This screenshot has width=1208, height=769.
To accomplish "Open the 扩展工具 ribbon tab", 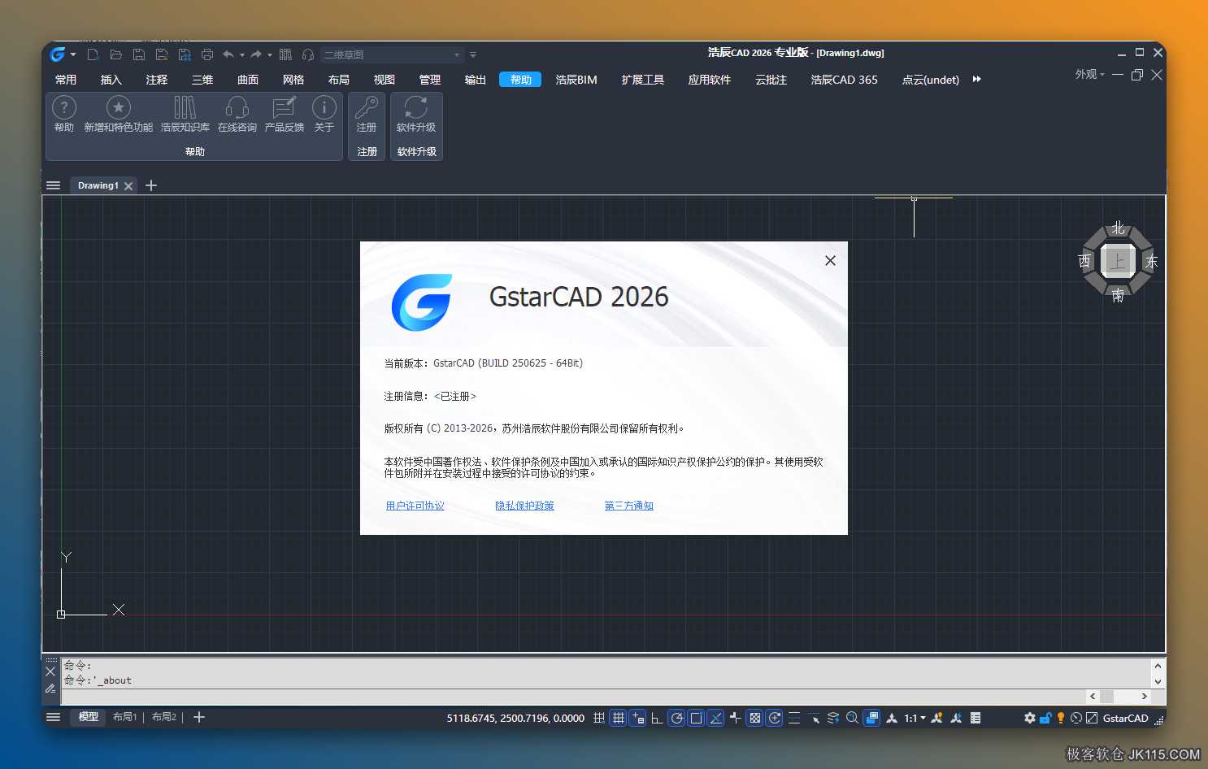I will [643, 80].
